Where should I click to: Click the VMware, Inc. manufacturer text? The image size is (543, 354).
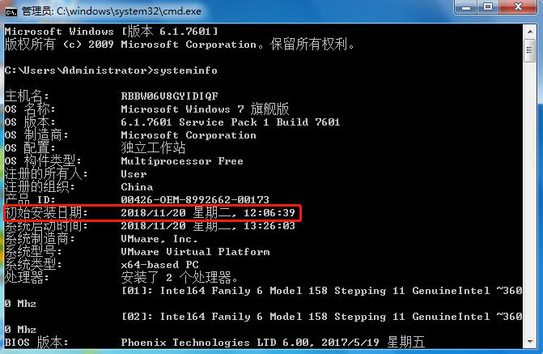pyautogui.click(x=159, y=238)
